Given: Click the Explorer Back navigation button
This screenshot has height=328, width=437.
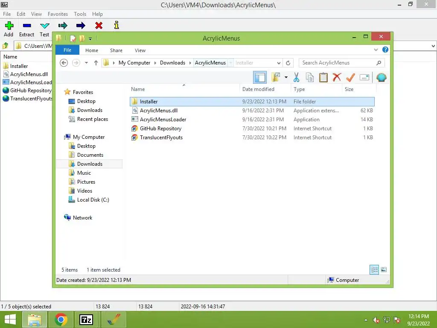Looking at the screenshot, I should tap(64, 63).
